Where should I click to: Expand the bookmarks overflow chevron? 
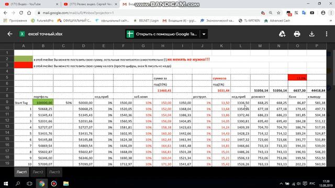[331, 21]
